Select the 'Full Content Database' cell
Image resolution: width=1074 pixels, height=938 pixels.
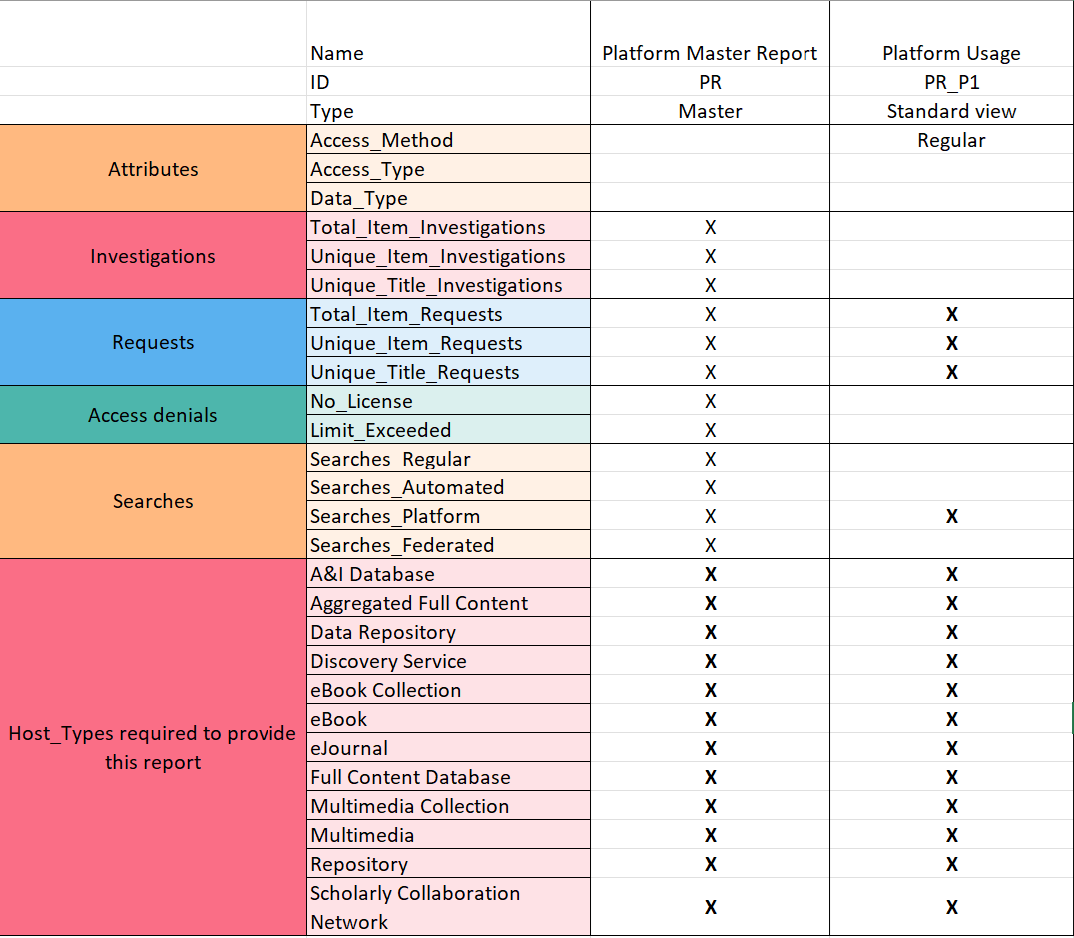448,777
